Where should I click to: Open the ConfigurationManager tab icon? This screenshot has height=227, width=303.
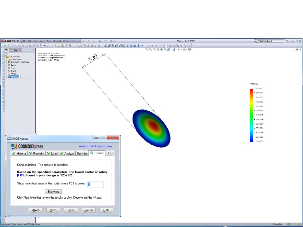15,50
